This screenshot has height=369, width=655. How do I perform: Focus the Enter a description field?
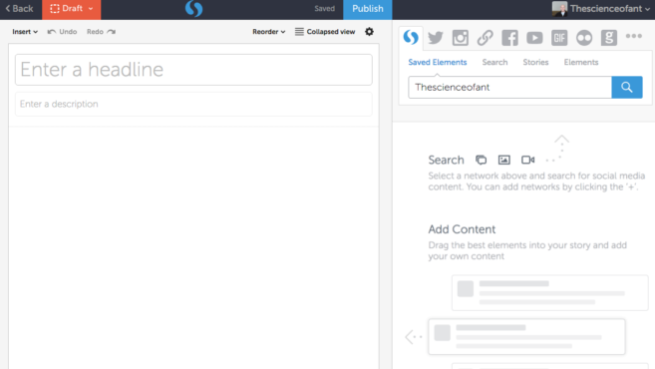193,104
